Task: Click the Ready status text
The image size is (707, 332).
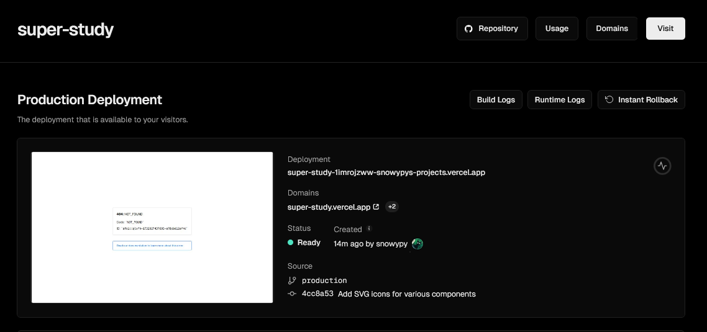Action: pos(309,243)
